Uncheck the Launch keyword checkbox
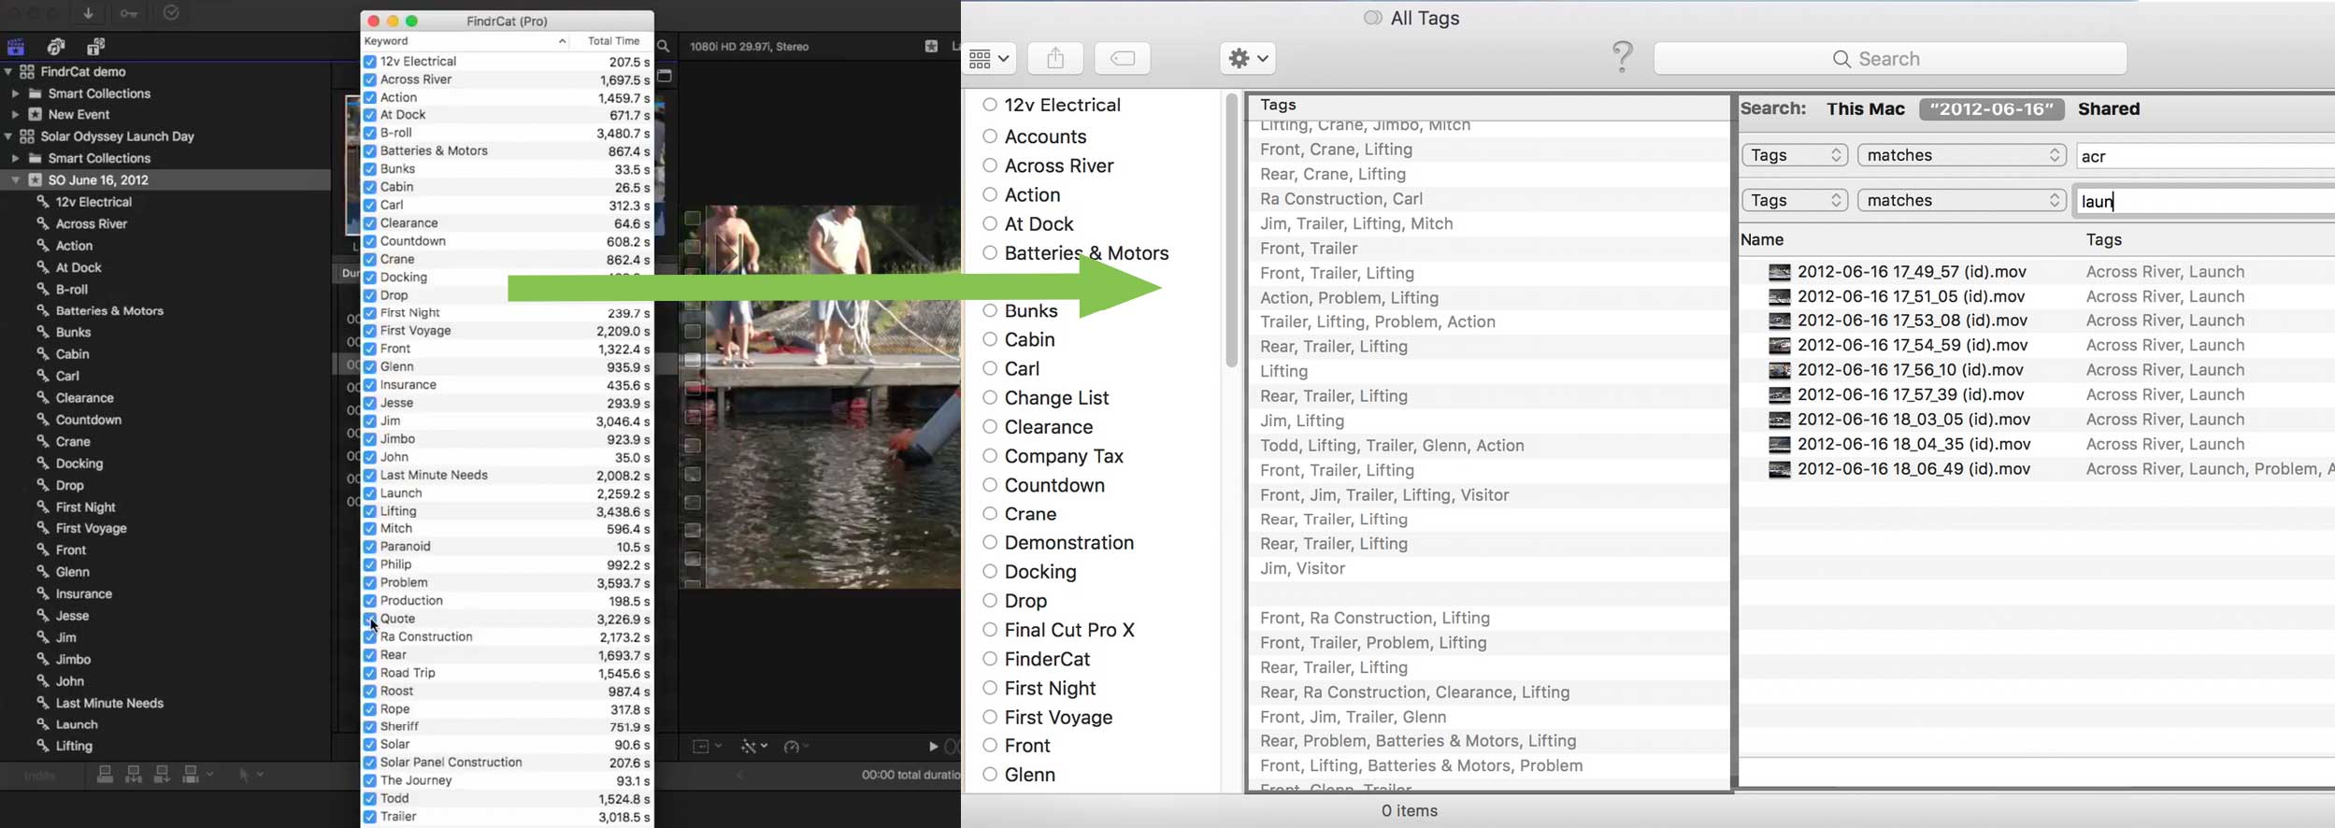 369,493
